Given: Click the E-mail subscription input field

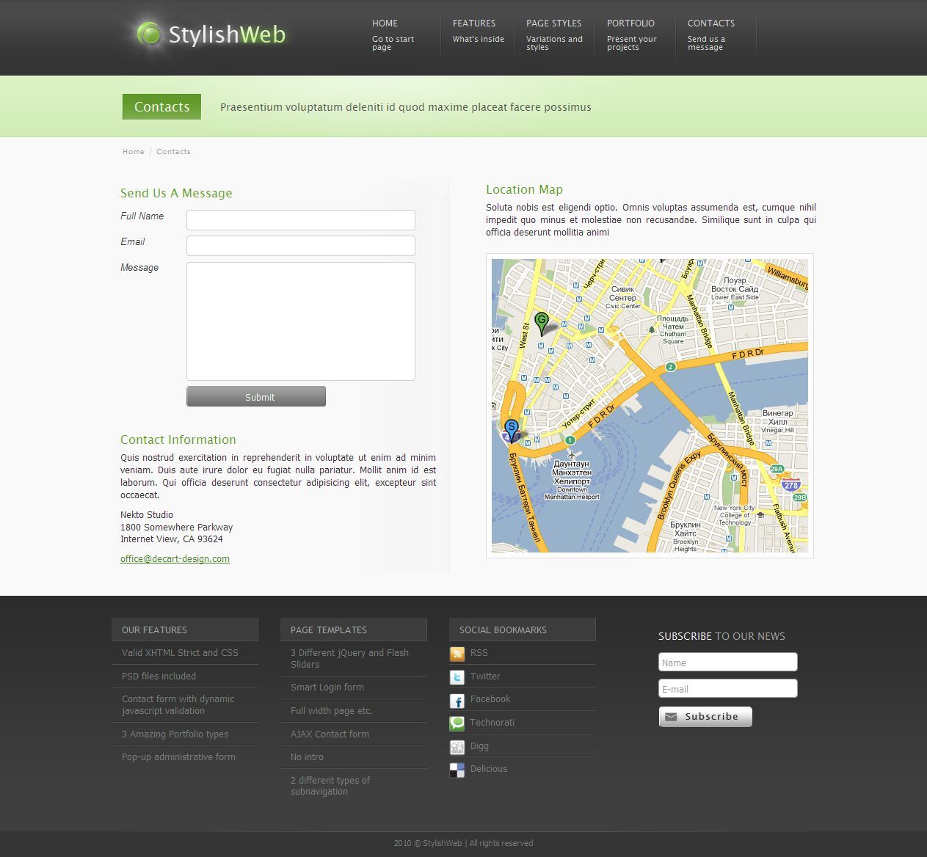Looking at the screenshot, I should [x=727, y=688].
